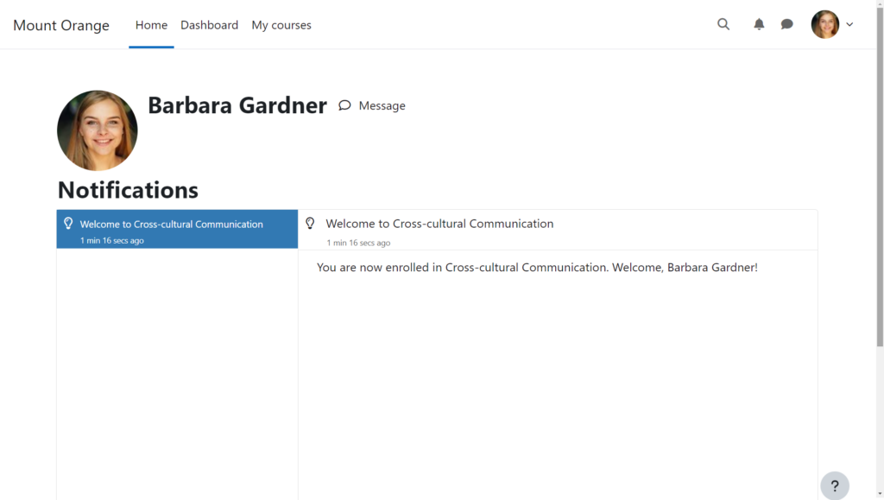884x500 pixels.
Task: Open the My courses tab
Action: [281, 25]
